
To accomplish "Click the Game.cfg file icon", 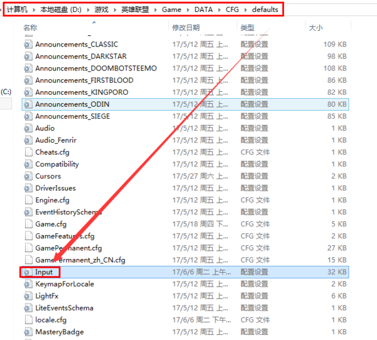I will [x=29, y=224].
